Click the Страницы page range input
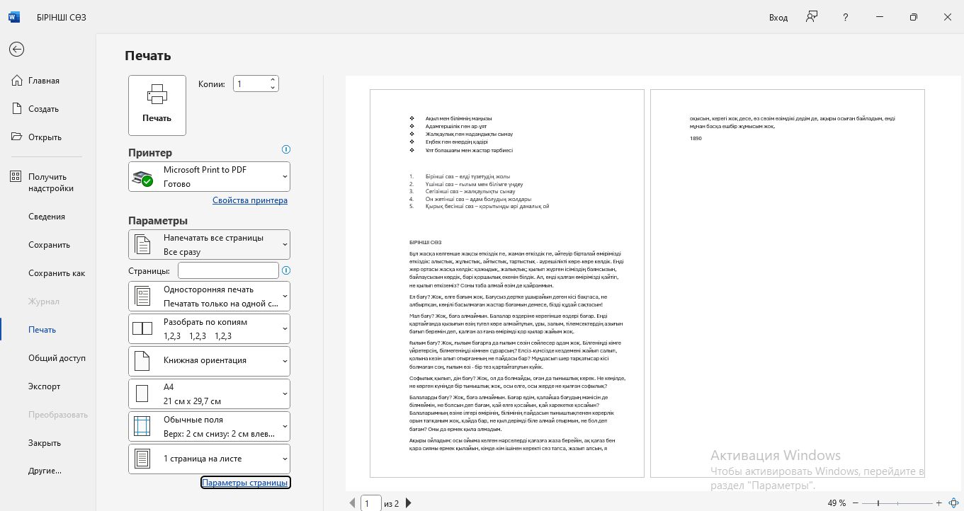The height and width of the screenshot is (511, 964). (x=228, y=270)
